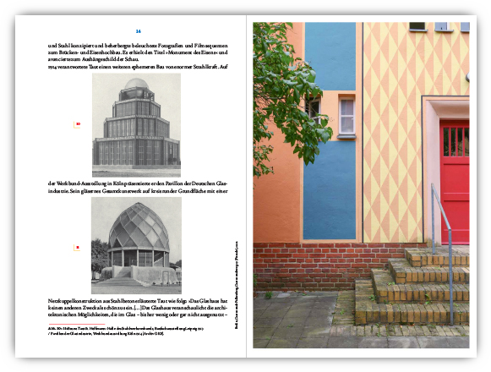Click the line 'avancierte zum Aushängeschild der Schau'

[93, 59]
